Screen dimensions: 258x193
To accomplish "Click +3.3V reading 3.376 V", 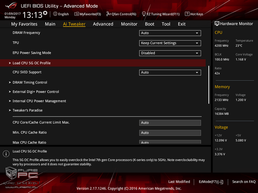I will click(220, 154).
